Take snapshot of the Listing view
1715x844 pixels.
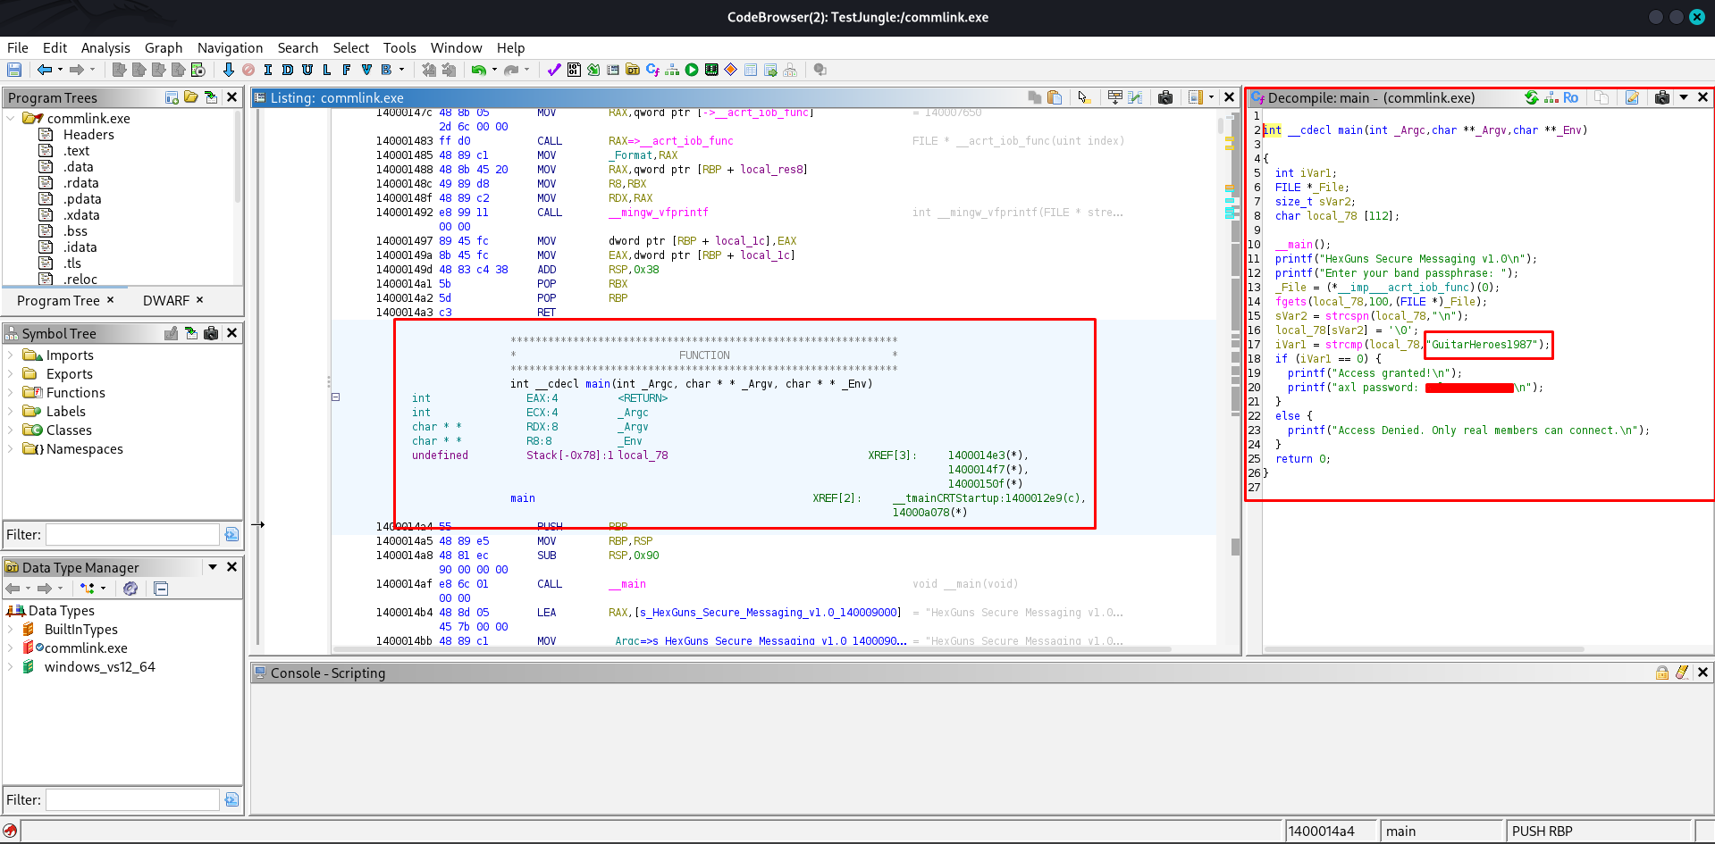1165,97
